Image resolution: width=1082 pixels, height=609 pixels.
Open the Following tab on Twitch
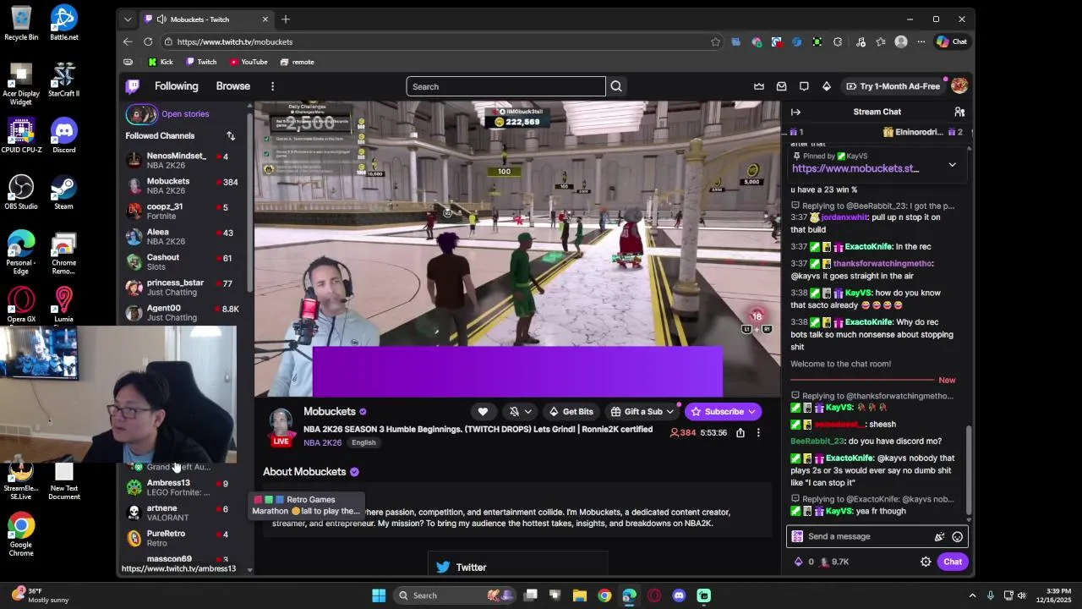[176, 86]
